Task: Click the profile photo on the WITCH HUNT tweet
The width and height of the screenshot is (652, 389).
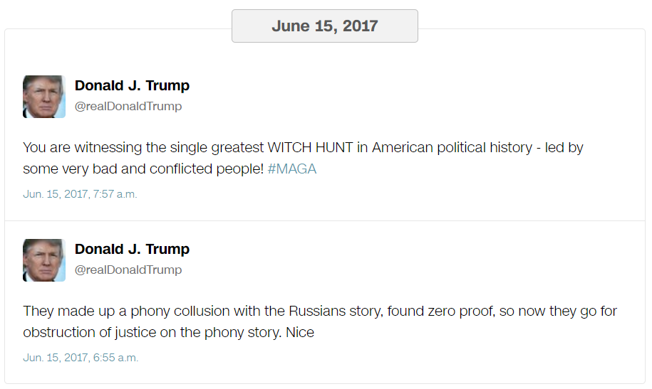Action: [x=44, y=97]
